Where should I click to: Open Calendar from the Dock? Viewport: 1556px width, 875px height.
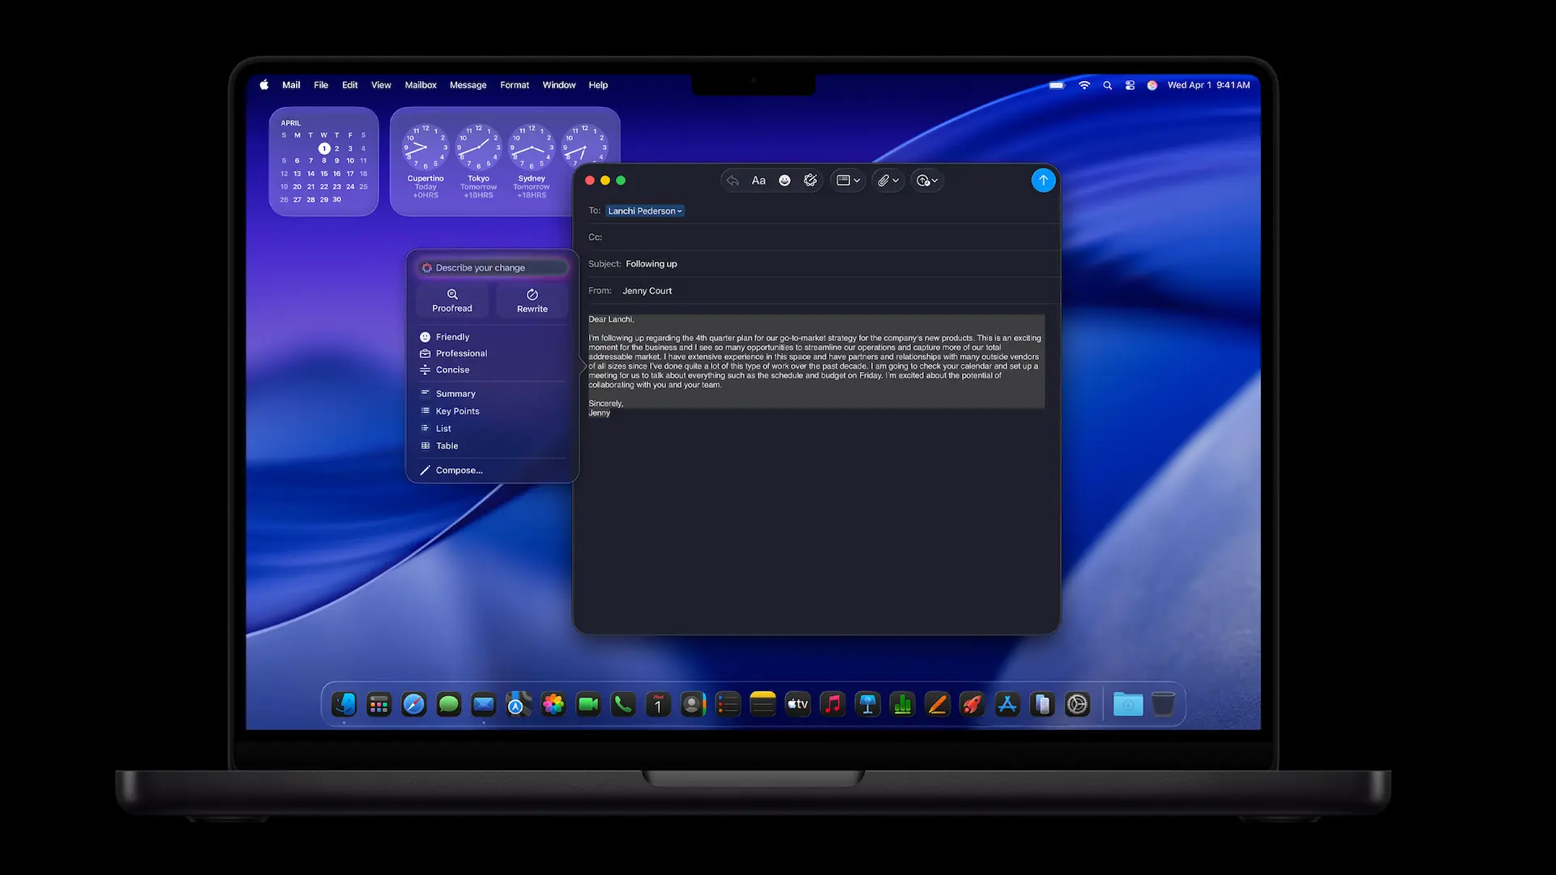click(658, 704)
